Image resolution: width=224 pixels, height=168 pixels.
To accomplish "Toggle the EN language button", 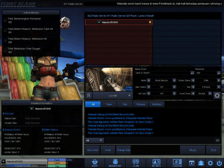I will 218,140.
